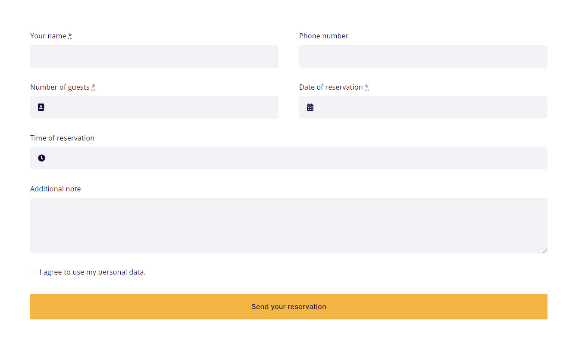Viewport: 582px width, 353px height.
Task: Click the calendar icon in date field
Action: tap(310, 107)
